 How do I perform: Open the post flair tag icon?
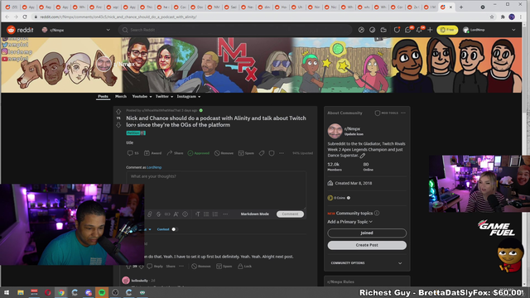pos(262,153)
